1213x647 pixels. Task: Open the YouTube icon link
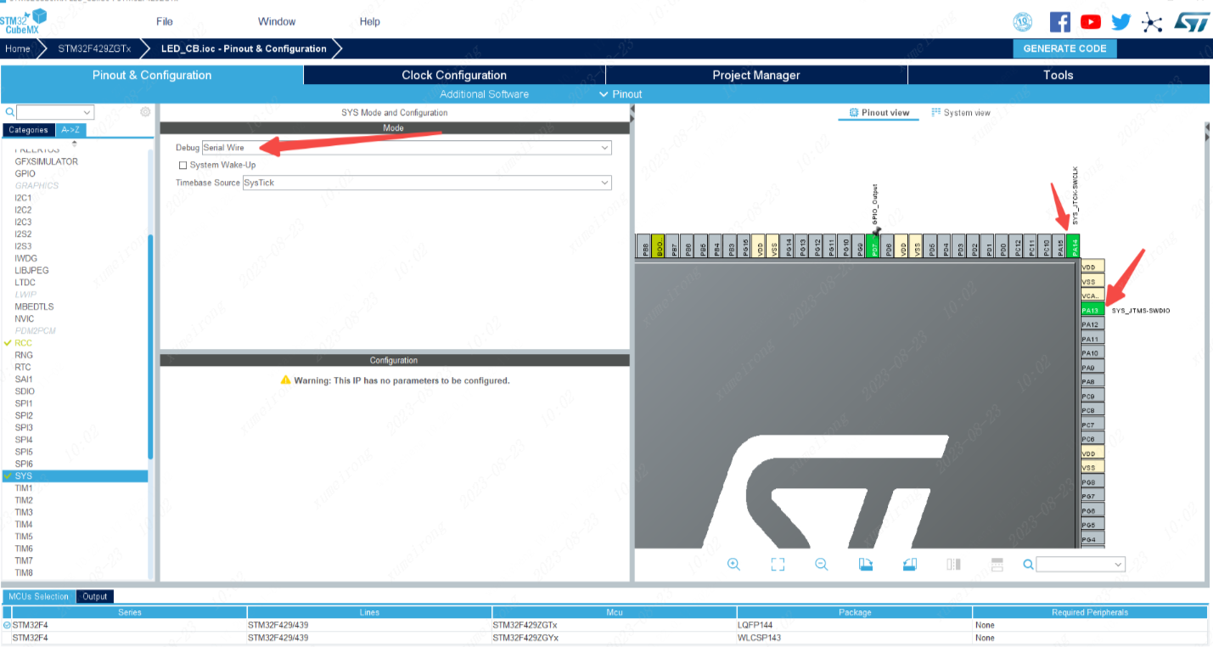[x=1091, y=22]
